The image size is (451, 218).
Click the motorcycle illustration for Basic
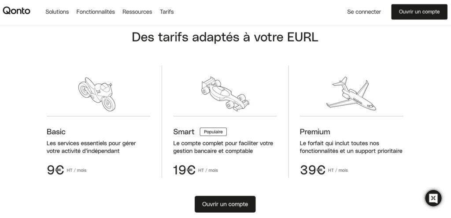pos(97,93)
